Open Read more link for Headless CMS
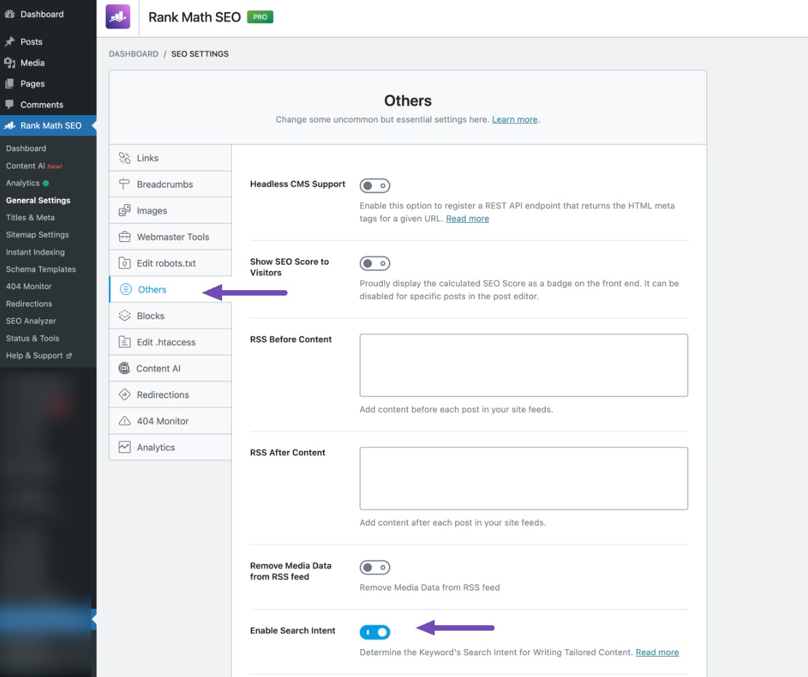 467,219
